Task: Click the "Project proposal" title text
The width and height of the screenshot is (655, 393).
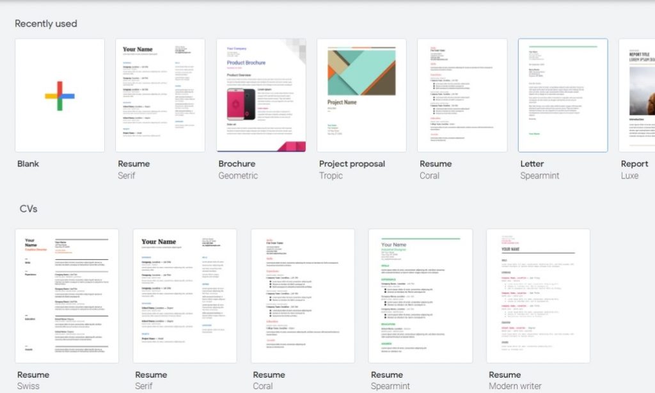Action: (x=352, y=164)
